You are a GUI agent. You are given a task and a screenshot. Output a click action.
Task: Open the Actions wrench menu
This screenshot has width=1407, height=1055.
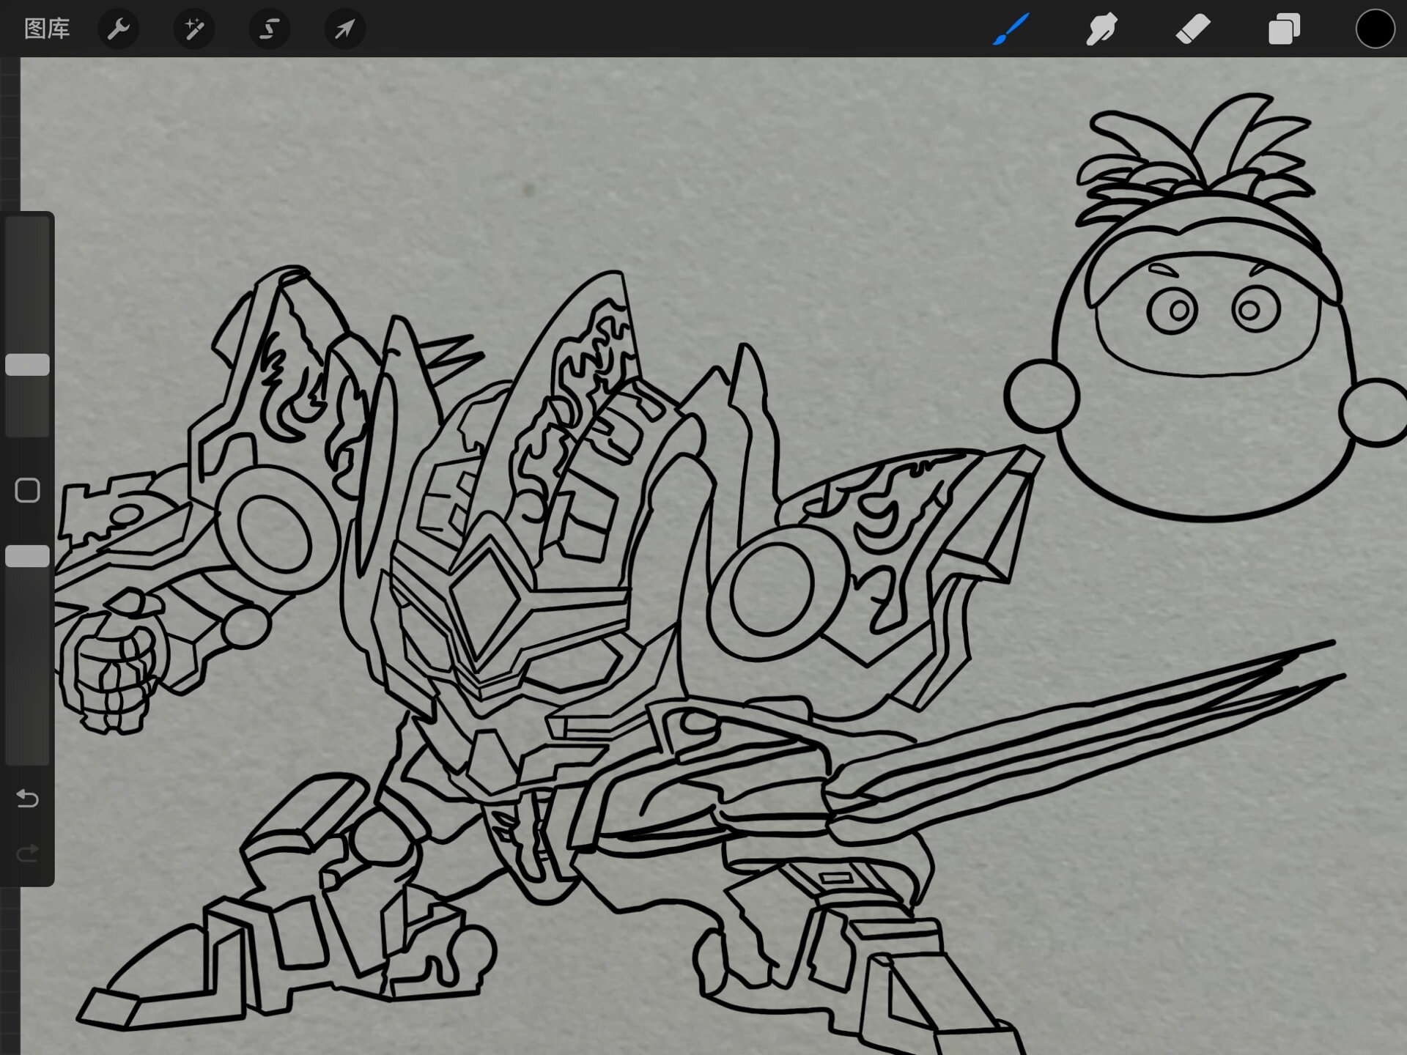click(x=118, y=29)
